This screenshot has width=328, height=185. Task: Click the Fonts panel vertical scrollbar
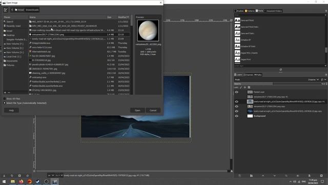click(x=326, y=41)
